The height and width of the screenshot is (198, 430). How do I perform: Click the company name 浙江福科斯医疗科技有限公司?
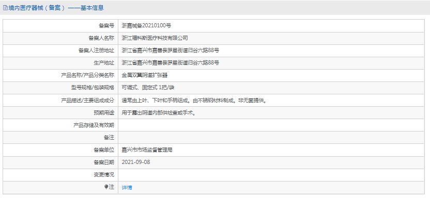[155, 38]
